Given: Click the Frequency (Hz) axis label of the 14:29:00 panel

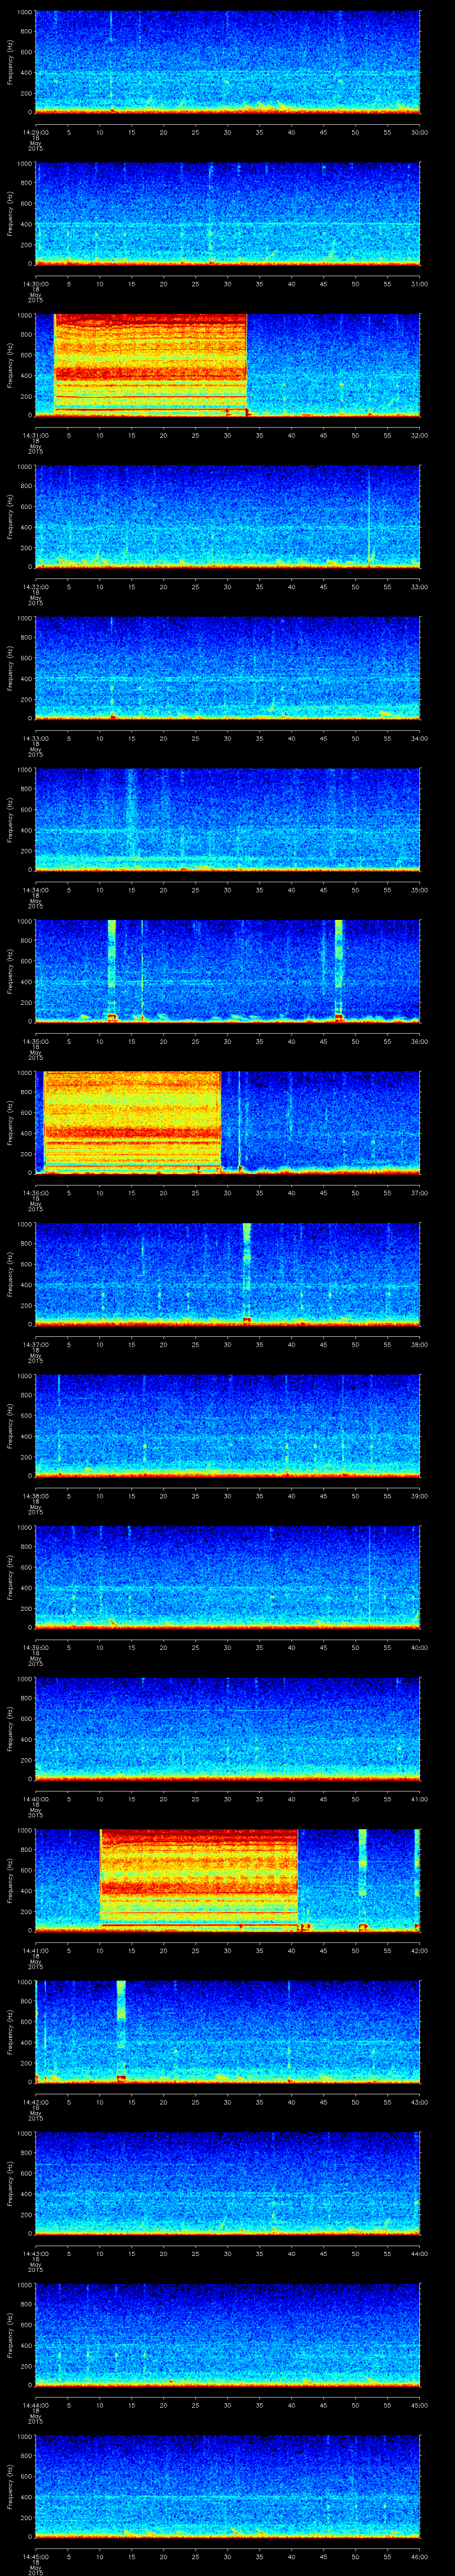Looking at the screenshot, I should [10, 62].
